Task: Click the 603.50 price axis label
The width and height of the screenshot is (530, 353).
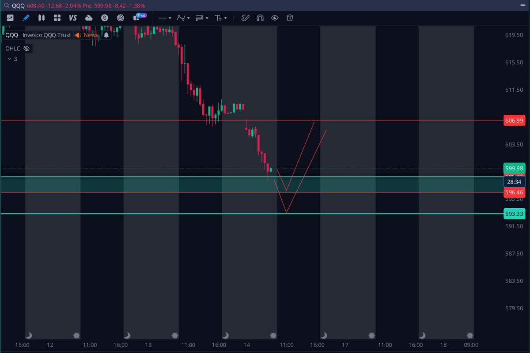Action: pos(514,144)
